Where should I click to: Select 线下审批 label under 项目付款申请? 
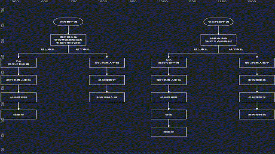click(x=236, y=50)
